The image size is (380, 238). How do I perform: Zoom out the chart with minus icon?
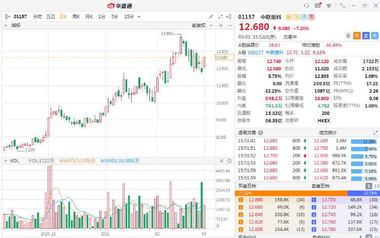[x=230, y=25]
